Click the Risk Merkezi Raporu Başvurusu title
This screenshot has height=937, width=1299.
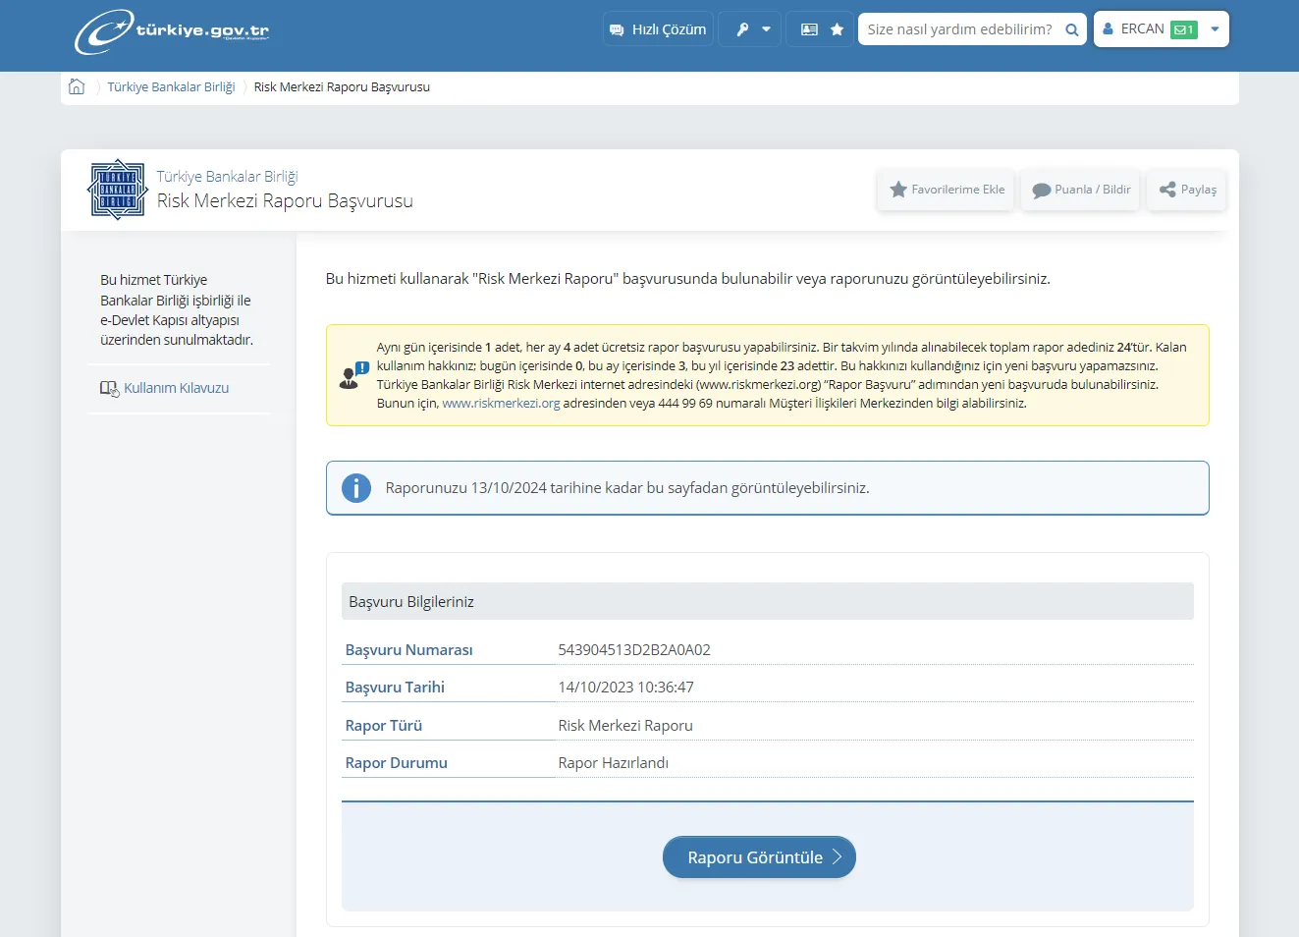(285, 201)
